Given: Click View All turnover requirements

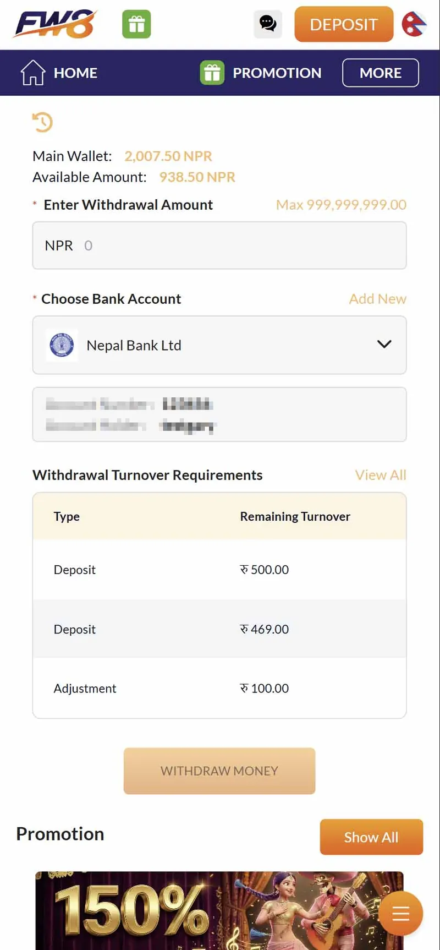Looking at the screenshot, I should pos(381,474).
